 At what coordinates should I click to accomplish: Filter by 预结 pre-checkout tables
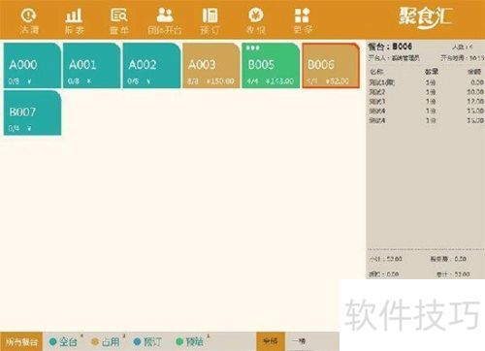(190, 341)
